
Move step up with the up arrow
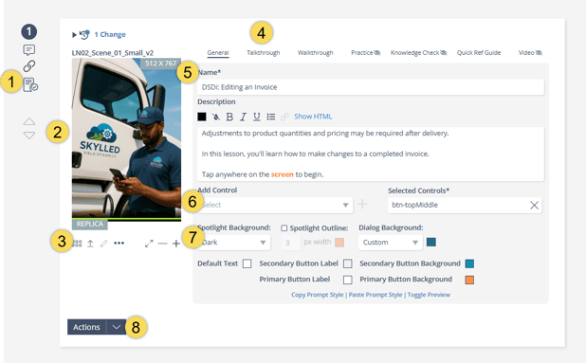coord(29,121)
